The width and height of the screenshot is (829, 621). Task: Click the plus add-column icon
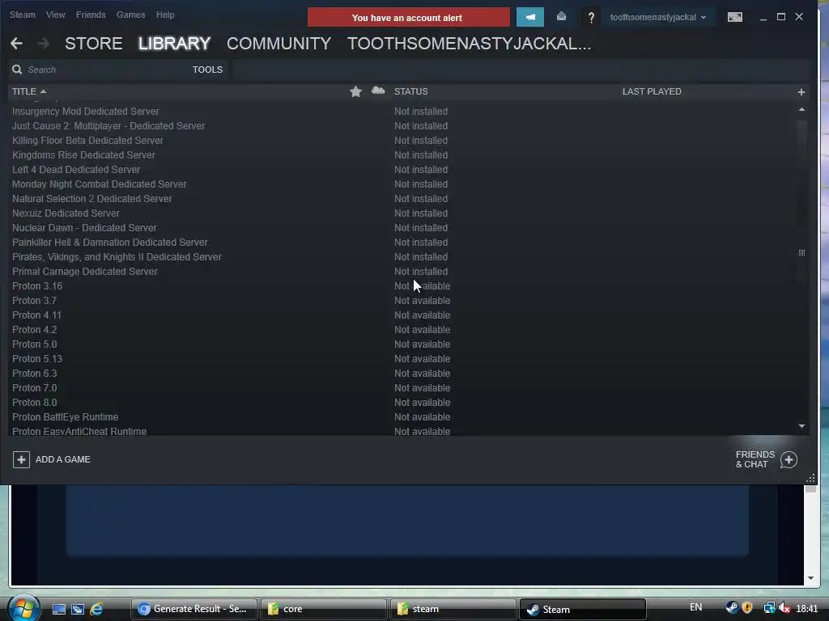(801, 92)
